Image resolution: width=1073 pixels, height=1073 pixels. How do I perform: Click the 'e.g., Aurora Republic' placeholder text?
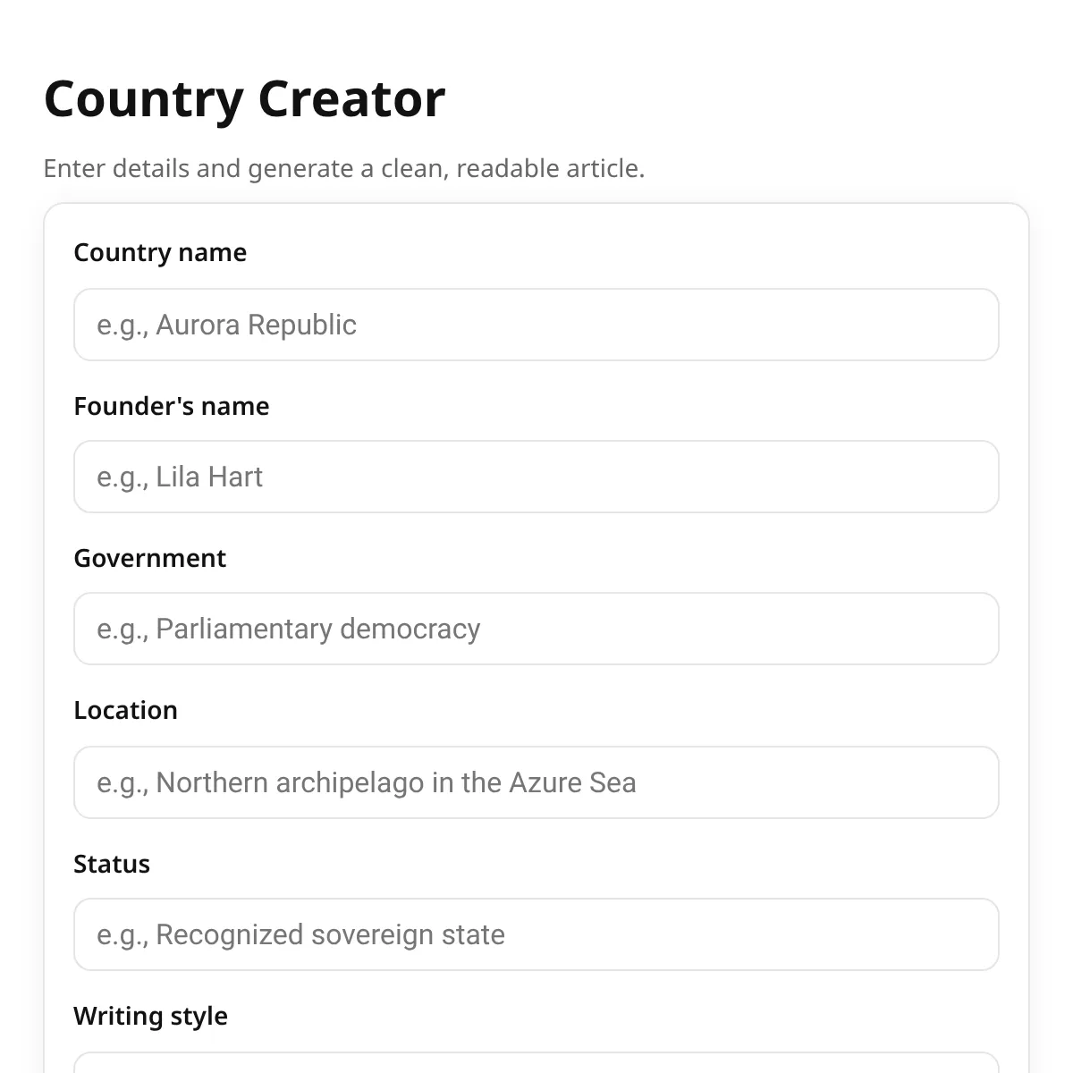tap(227, 325)
